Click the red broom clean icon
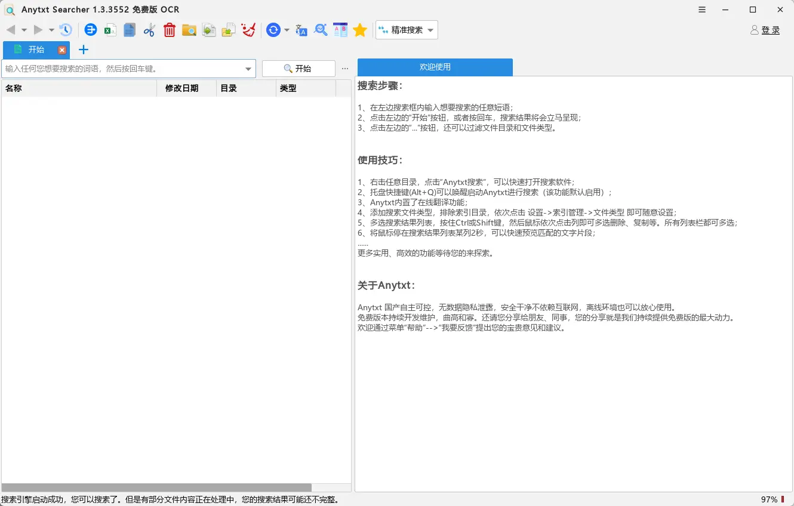Screen dimensions: 794x506 tap(248, 30)
